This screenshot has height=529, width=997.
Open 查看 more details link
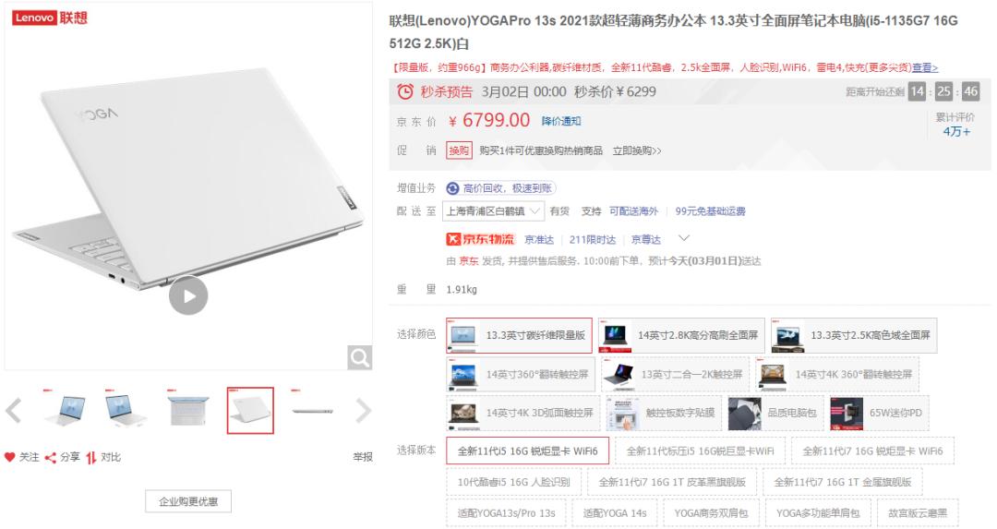(x=925, y=67)
